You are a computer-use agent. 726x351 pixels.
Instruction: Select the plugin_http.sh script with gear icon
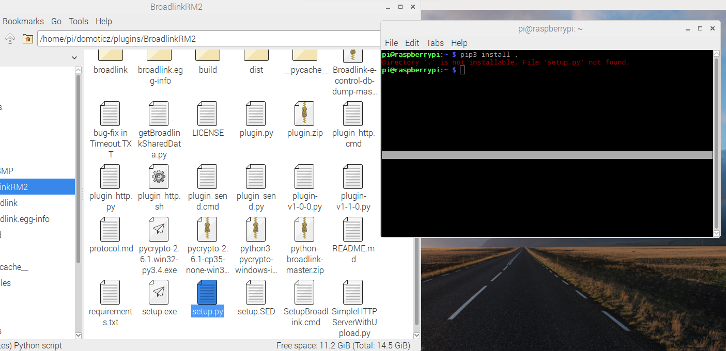159,188
